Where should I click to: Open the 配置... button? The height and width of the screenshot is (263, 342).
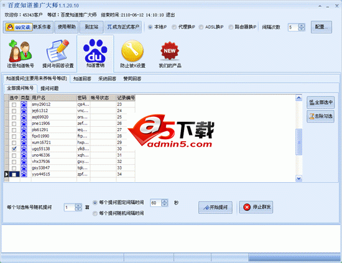pos(321,27)
